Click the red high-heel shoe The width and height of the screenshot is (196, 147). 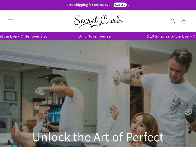pos(18,134)
